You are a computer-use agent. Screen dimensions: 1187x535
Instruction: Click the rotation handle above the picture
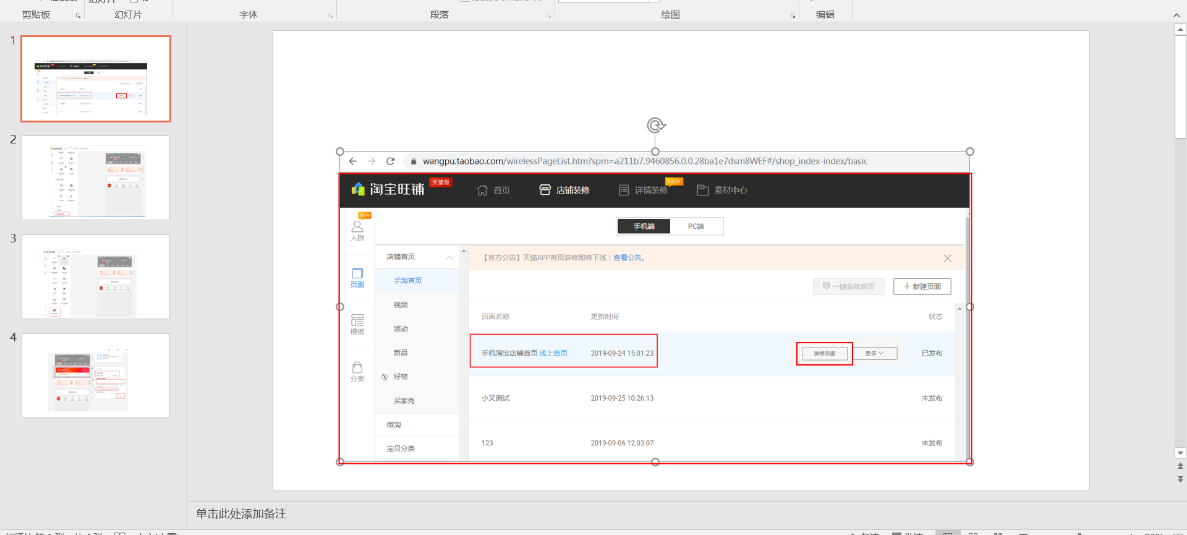tap(656, 126)
